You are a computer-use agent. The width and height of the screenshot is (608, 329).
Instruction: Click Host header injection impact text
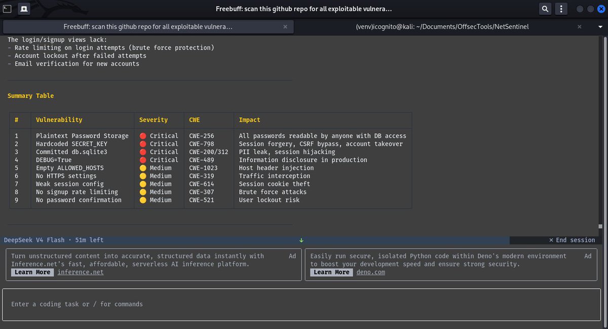(x=276, y=168)
